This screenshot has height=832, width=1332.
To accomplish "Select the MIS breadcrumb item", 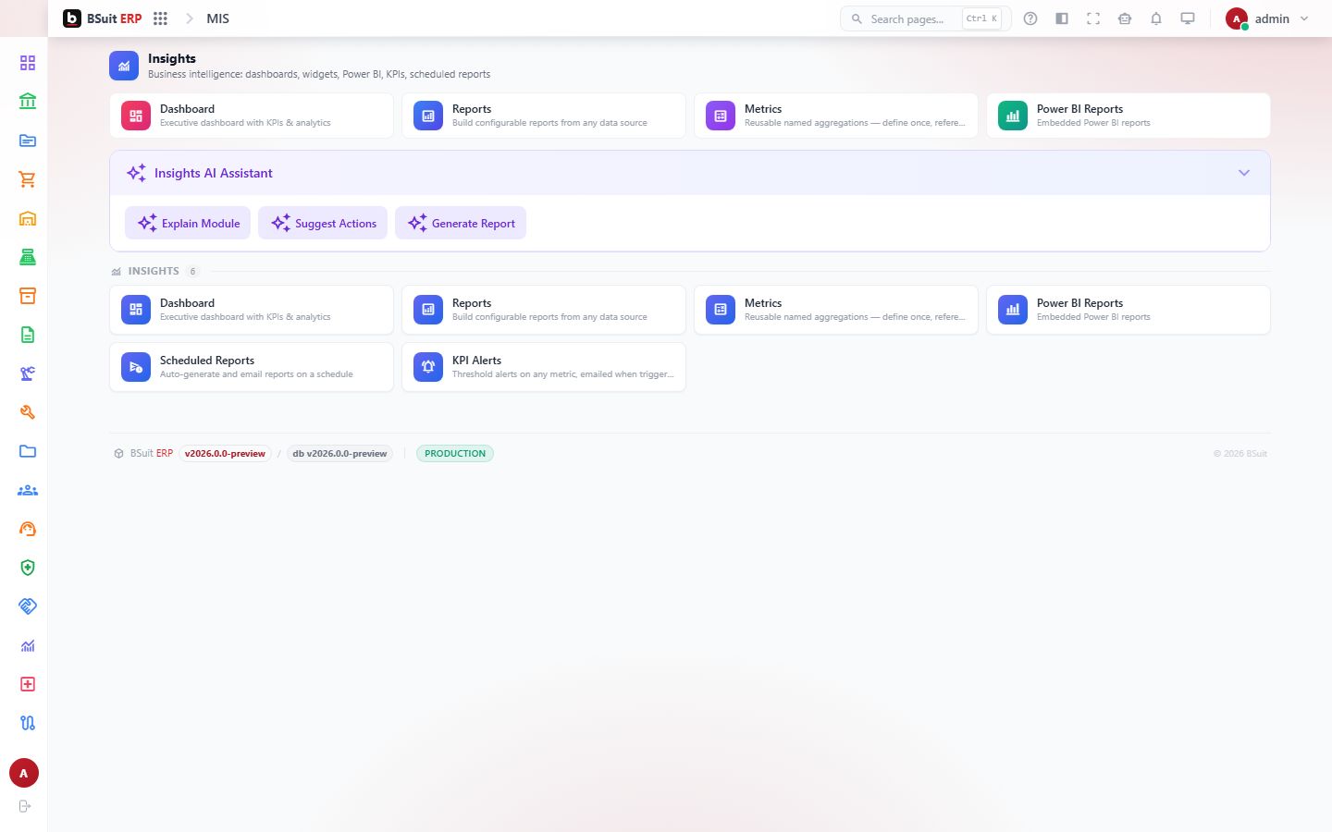I will 217,18.
